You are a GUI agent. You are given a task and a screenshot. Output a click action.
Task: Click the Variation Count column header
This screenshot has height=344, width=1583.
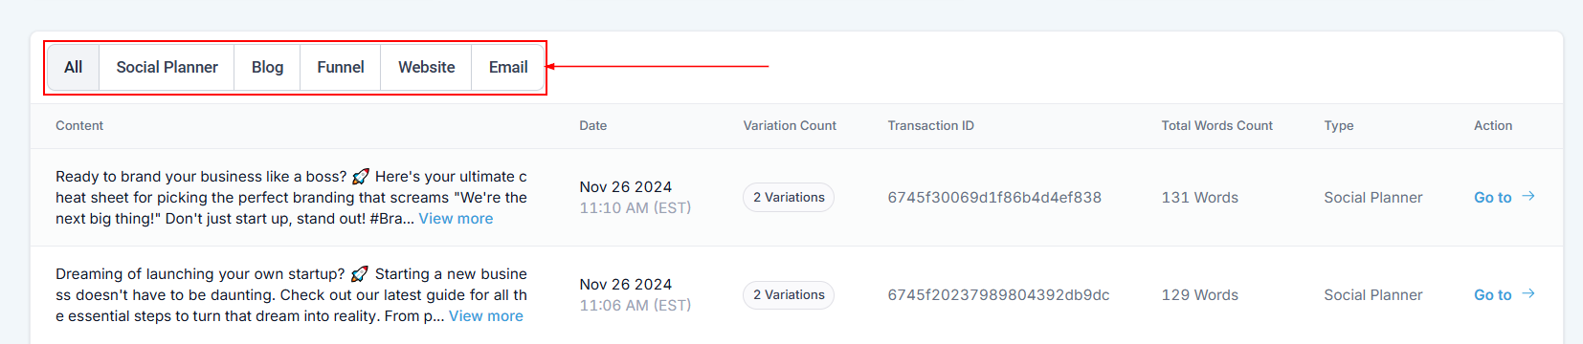pos(790,126)
